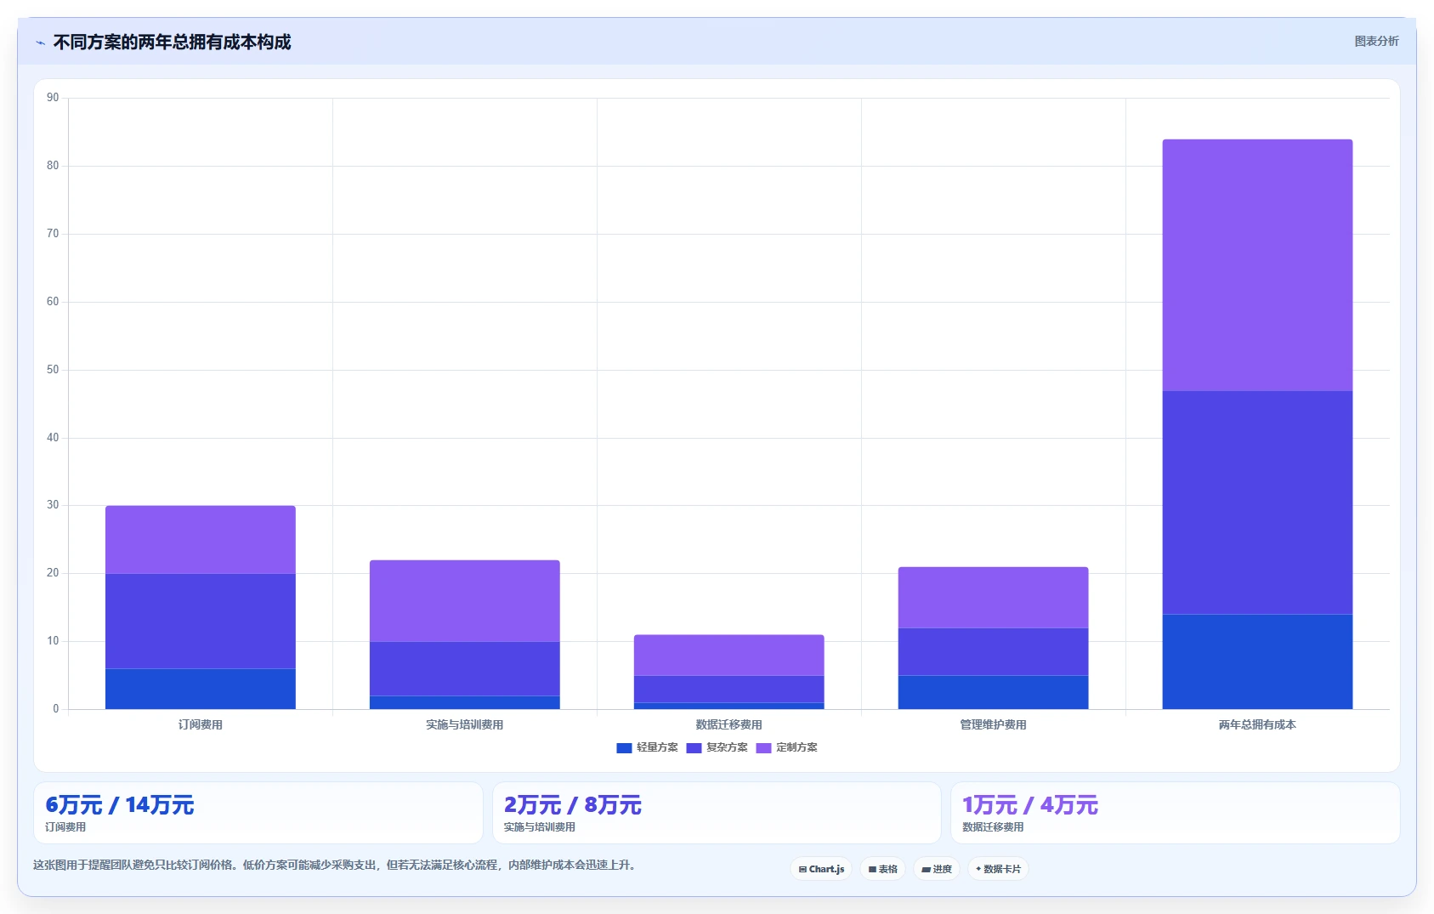
Task: Click the stat value 1万元 / 4万元
Action: [1030, 804]
